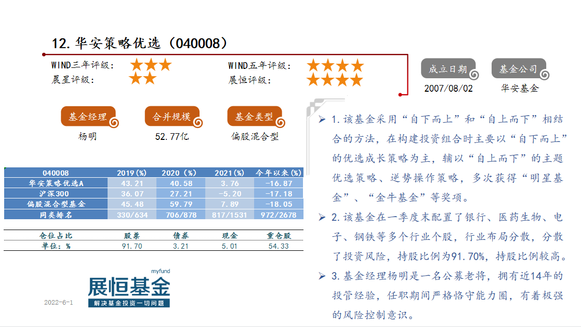Click the "40.58" table cell
Viewport: 581px width, 327px height.
[181, 183]
